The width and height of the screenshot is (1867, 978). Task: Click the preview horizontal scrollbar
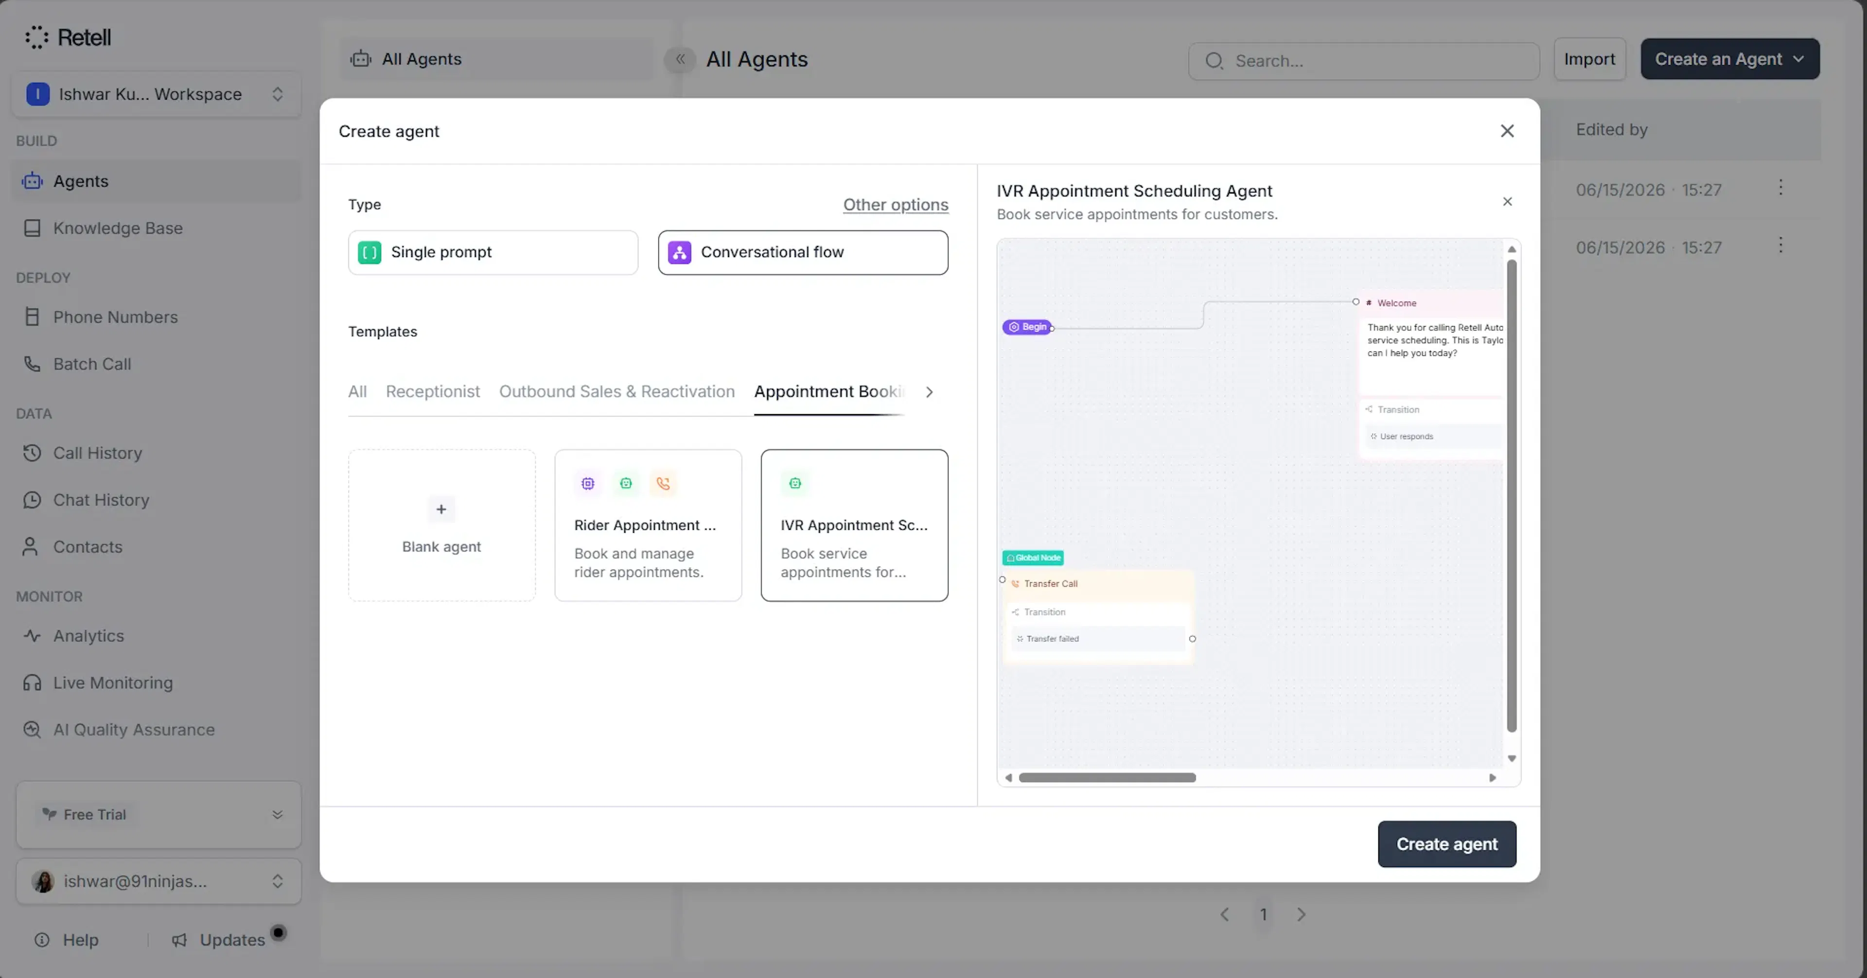point(1107,778)
